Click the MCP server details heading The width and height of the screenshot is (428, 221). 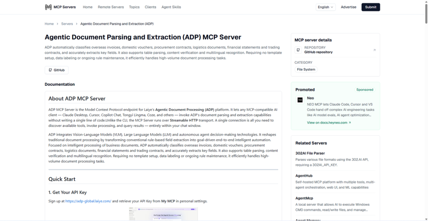point(313,40)
